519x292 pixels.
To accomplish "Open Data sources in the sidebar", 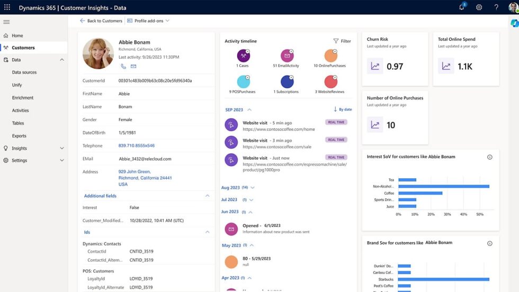I will coord(24,72).
